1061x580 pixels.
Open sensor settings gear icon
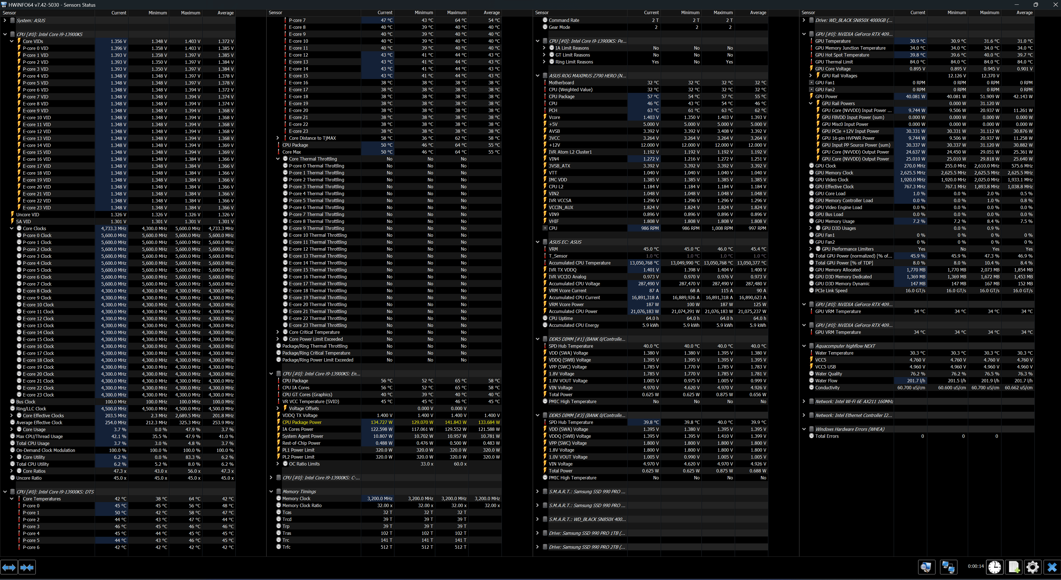(1033, 567)
